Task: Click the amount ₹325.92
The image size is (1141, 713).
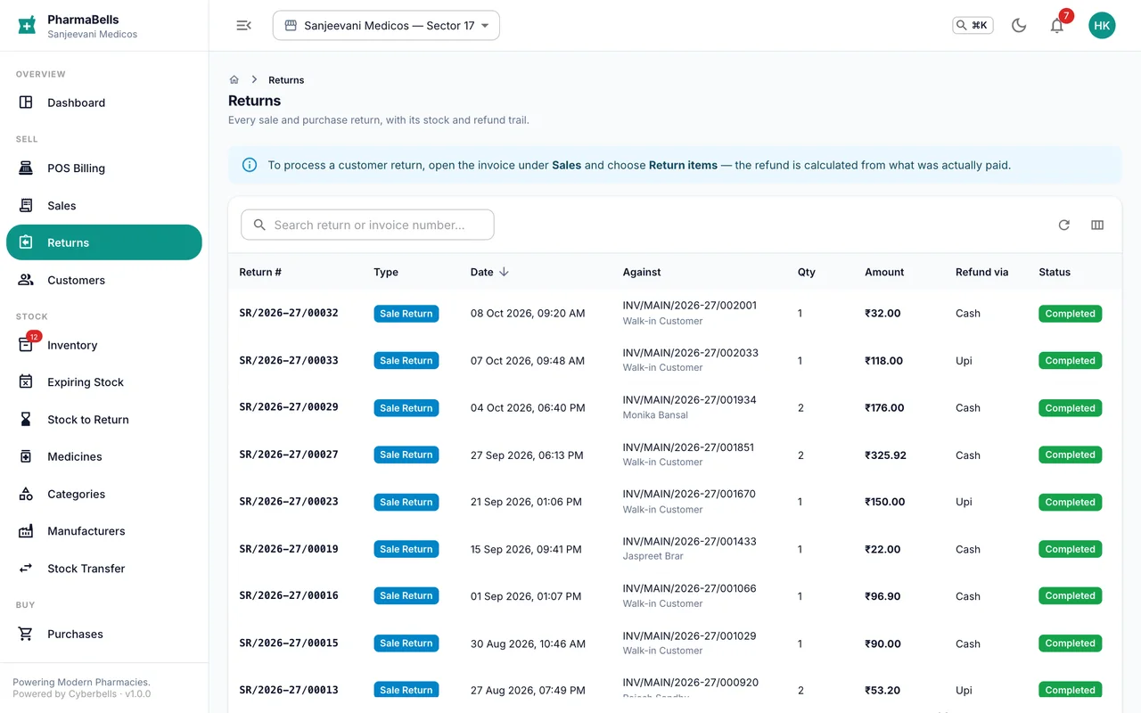Action: pyautogui.click(x=885, y=455)
